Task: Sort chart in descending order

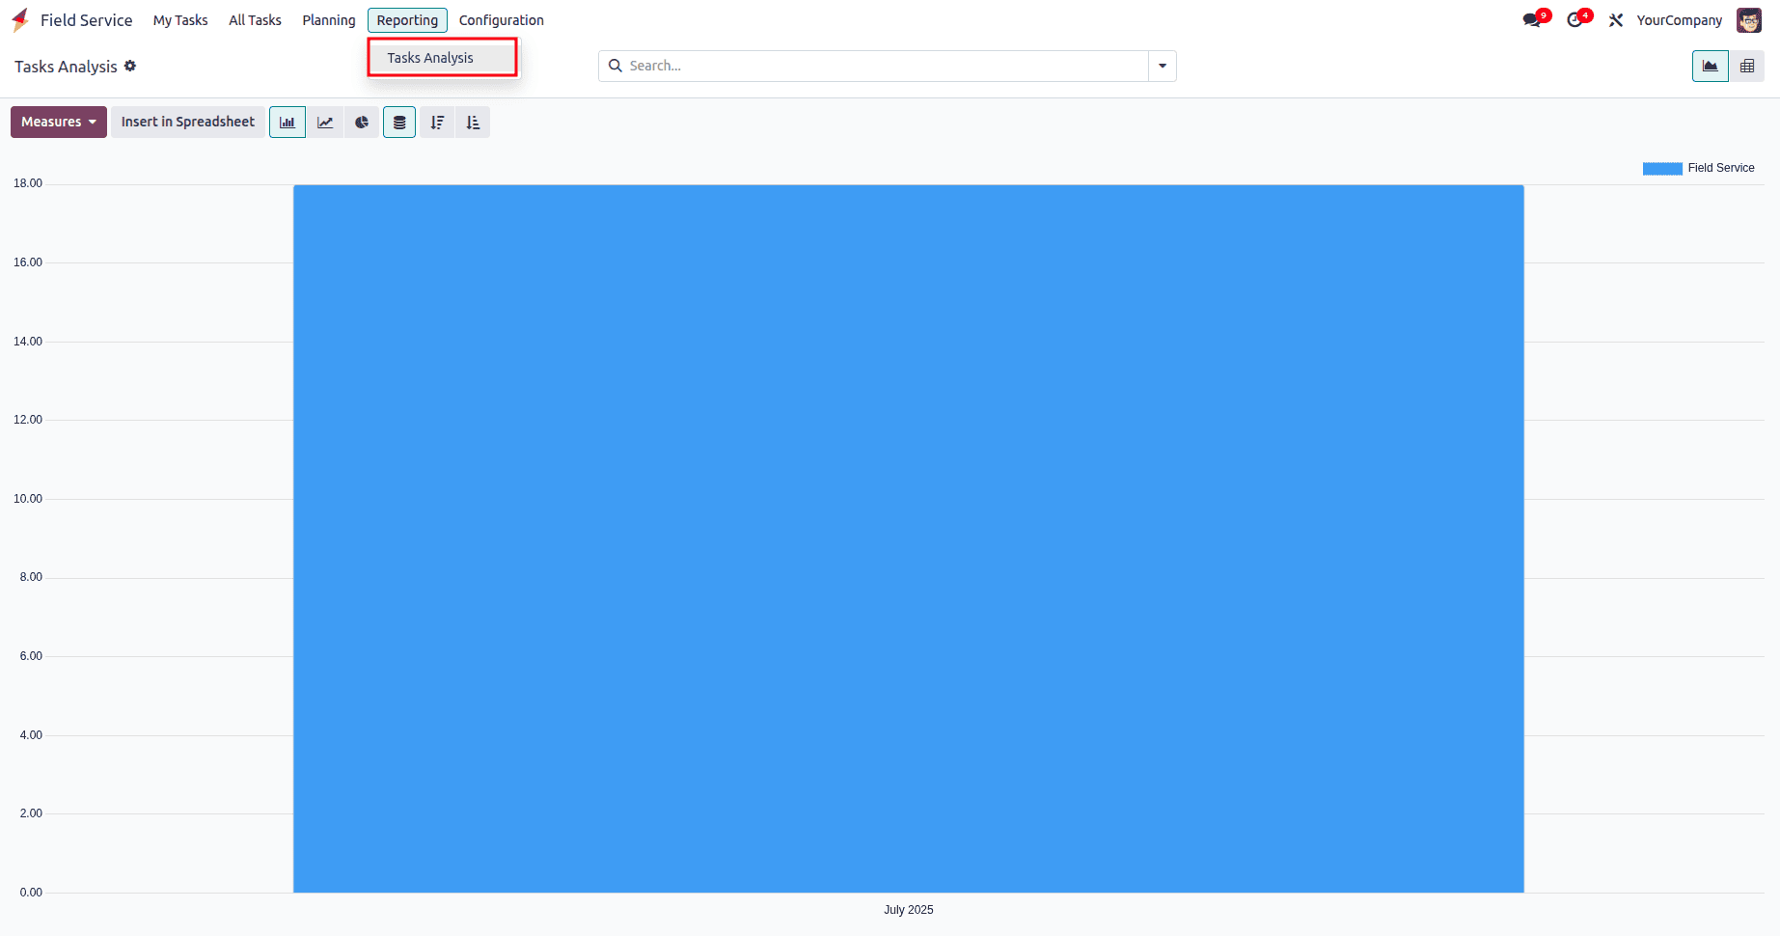Action: click(x=437, y=123)
